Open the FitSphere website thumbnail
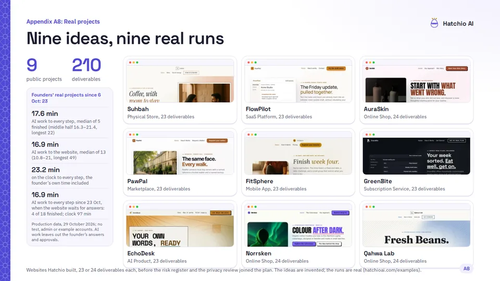 tap(298, 153)
